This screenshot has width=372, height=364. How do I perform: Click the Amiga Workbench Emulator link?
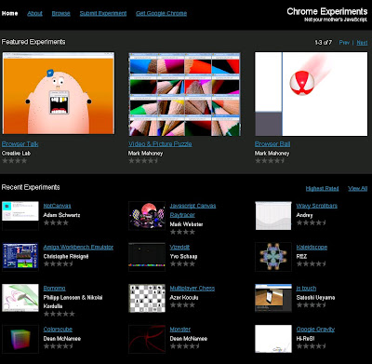78,248
